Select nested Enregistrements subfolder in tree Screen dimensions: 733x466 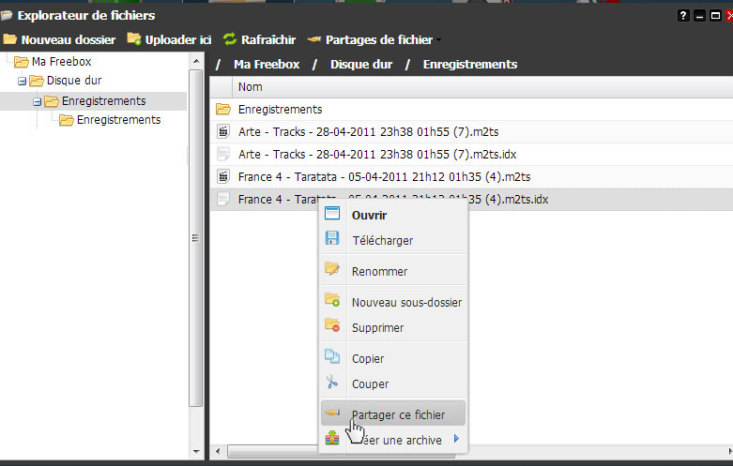pos(119,120)
